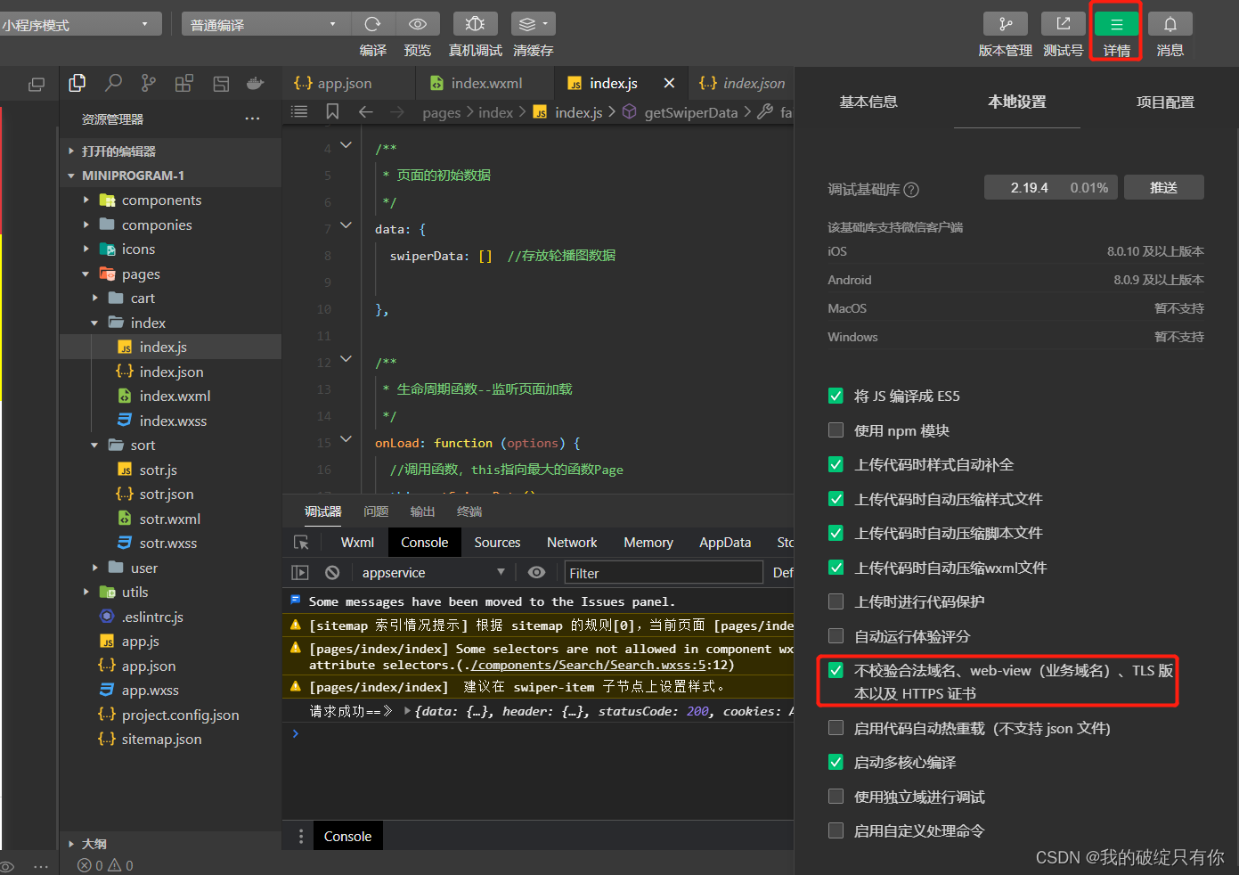Click the errors and warnings status indicator

105,865
